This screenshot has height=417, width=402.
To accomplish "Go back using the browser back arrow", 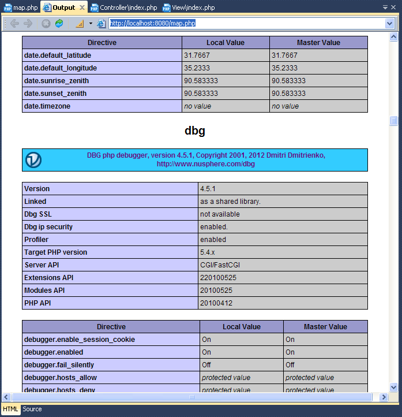I will click(14, 24).
